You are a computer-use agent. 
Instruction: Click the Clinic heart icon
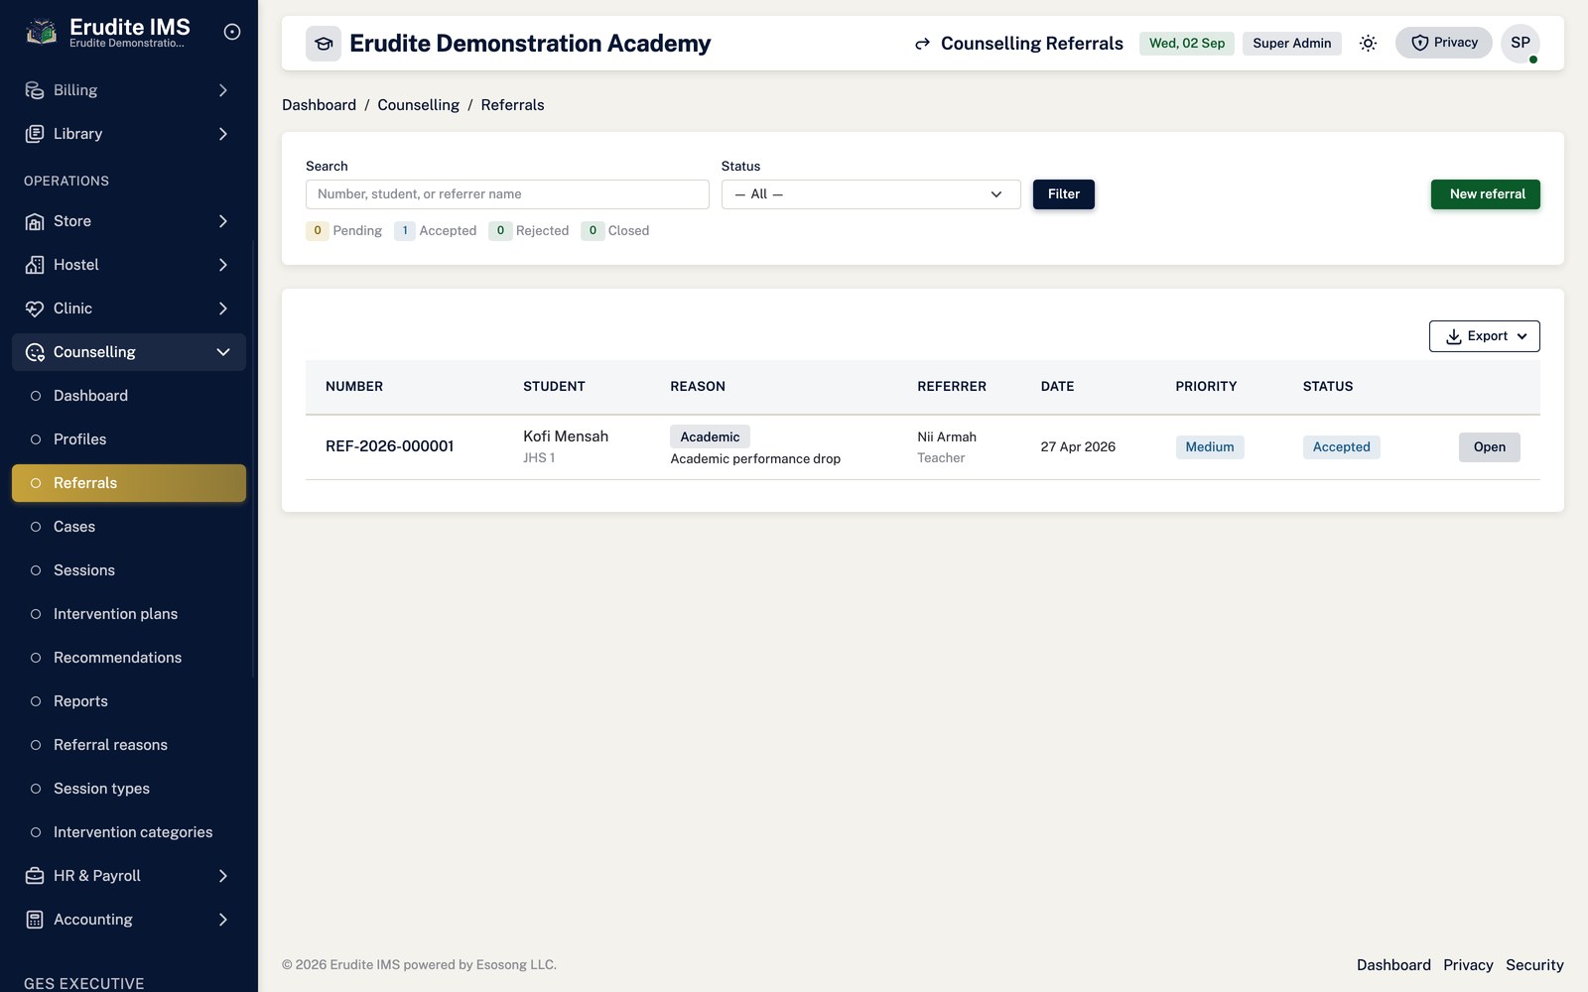35,309
